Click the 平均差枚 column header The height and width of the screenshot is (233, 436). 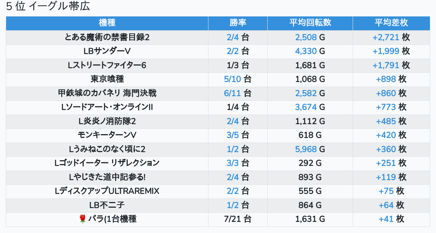391,23
